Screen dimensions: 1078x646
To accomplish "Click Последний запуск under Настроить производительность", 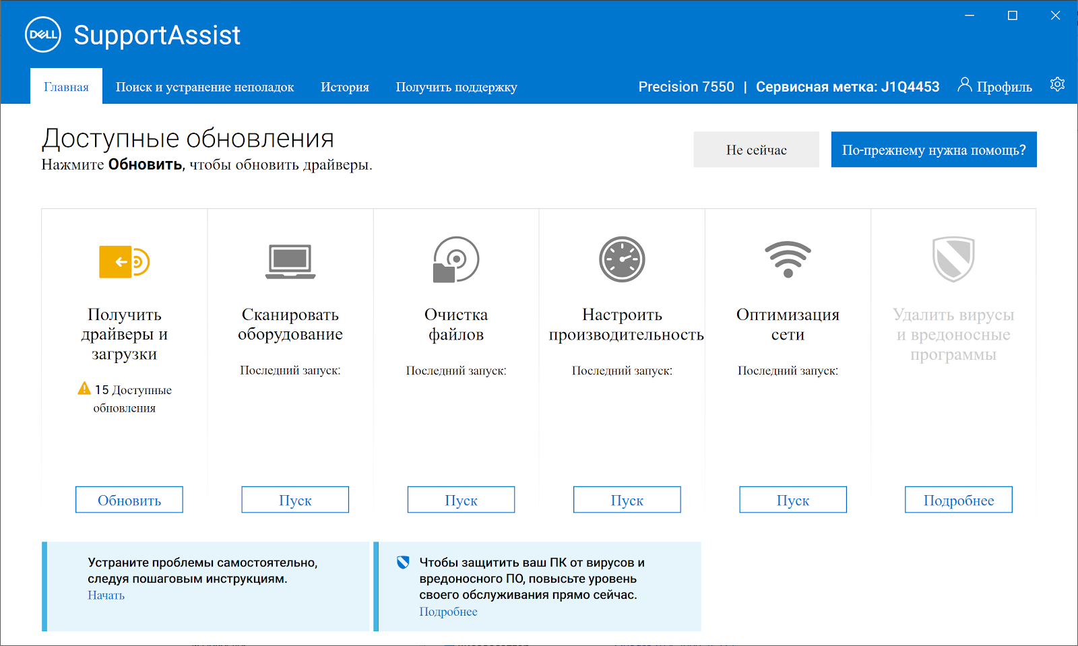I will click(x=622, y=370).
